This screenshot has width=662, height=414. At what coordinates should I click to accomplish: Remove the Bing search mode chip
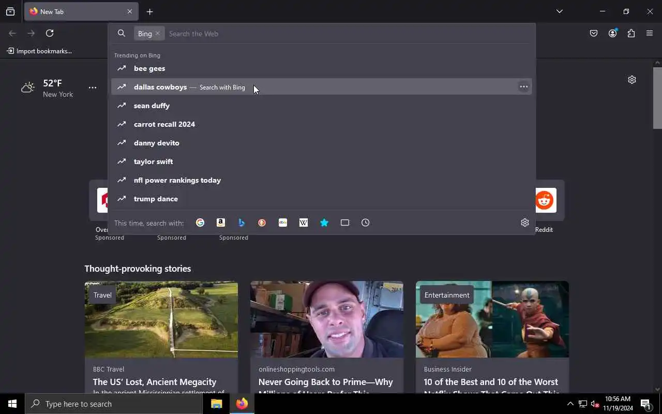(x=158, y=34)
